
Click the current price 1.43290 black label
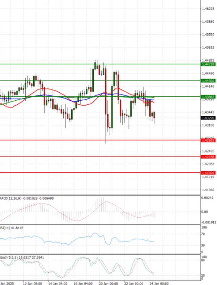tap(208, 118)
